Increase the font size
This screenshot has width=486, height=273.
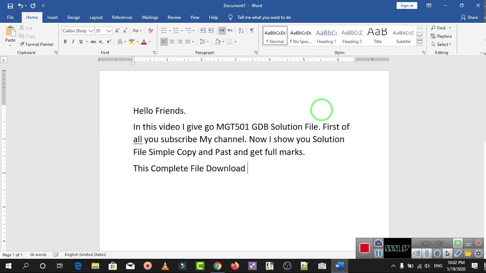click(x=117, y=31)
